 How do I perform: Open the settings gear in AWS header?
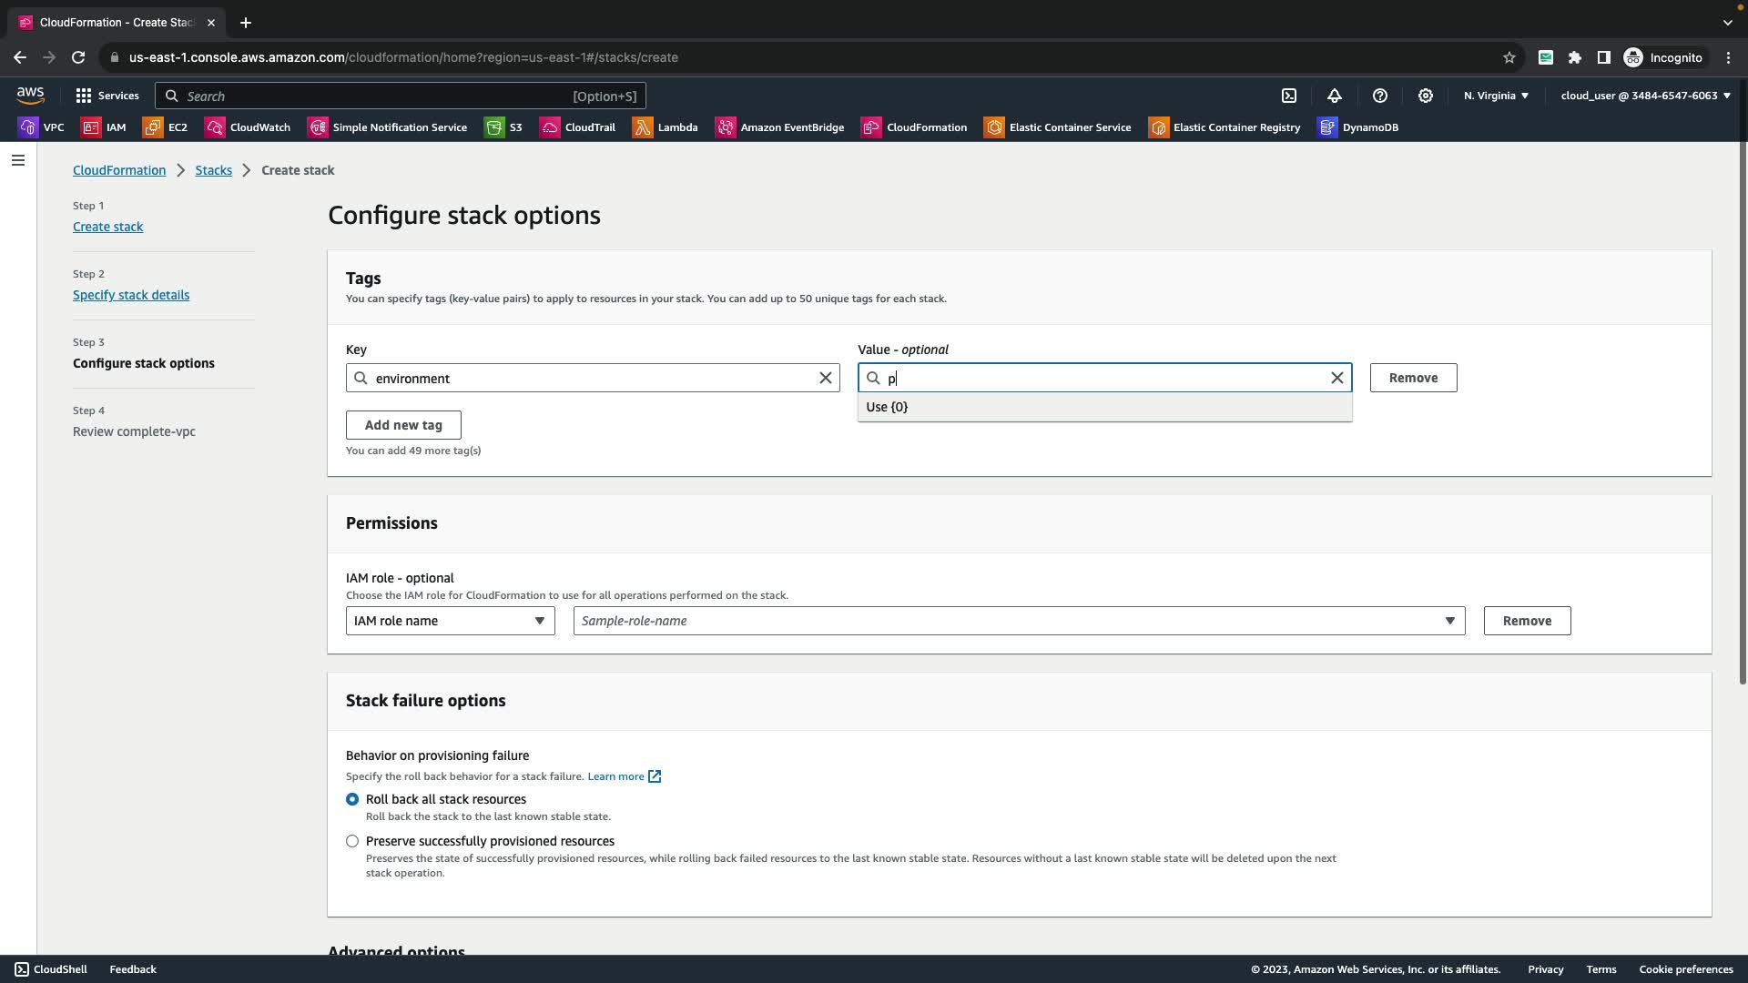pos(1426,96)
